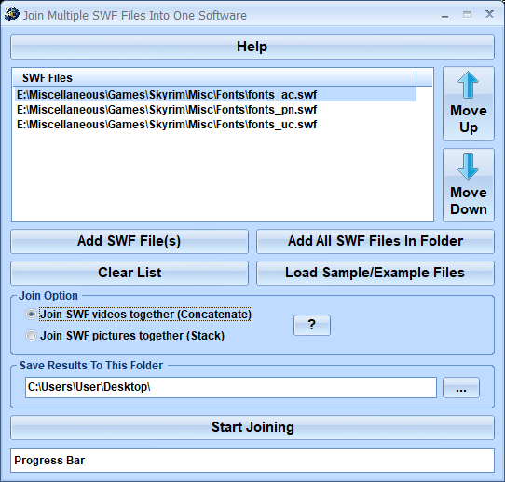Screen dimensions: 505x482
Task: Maximize the application window
Action: 467,15
